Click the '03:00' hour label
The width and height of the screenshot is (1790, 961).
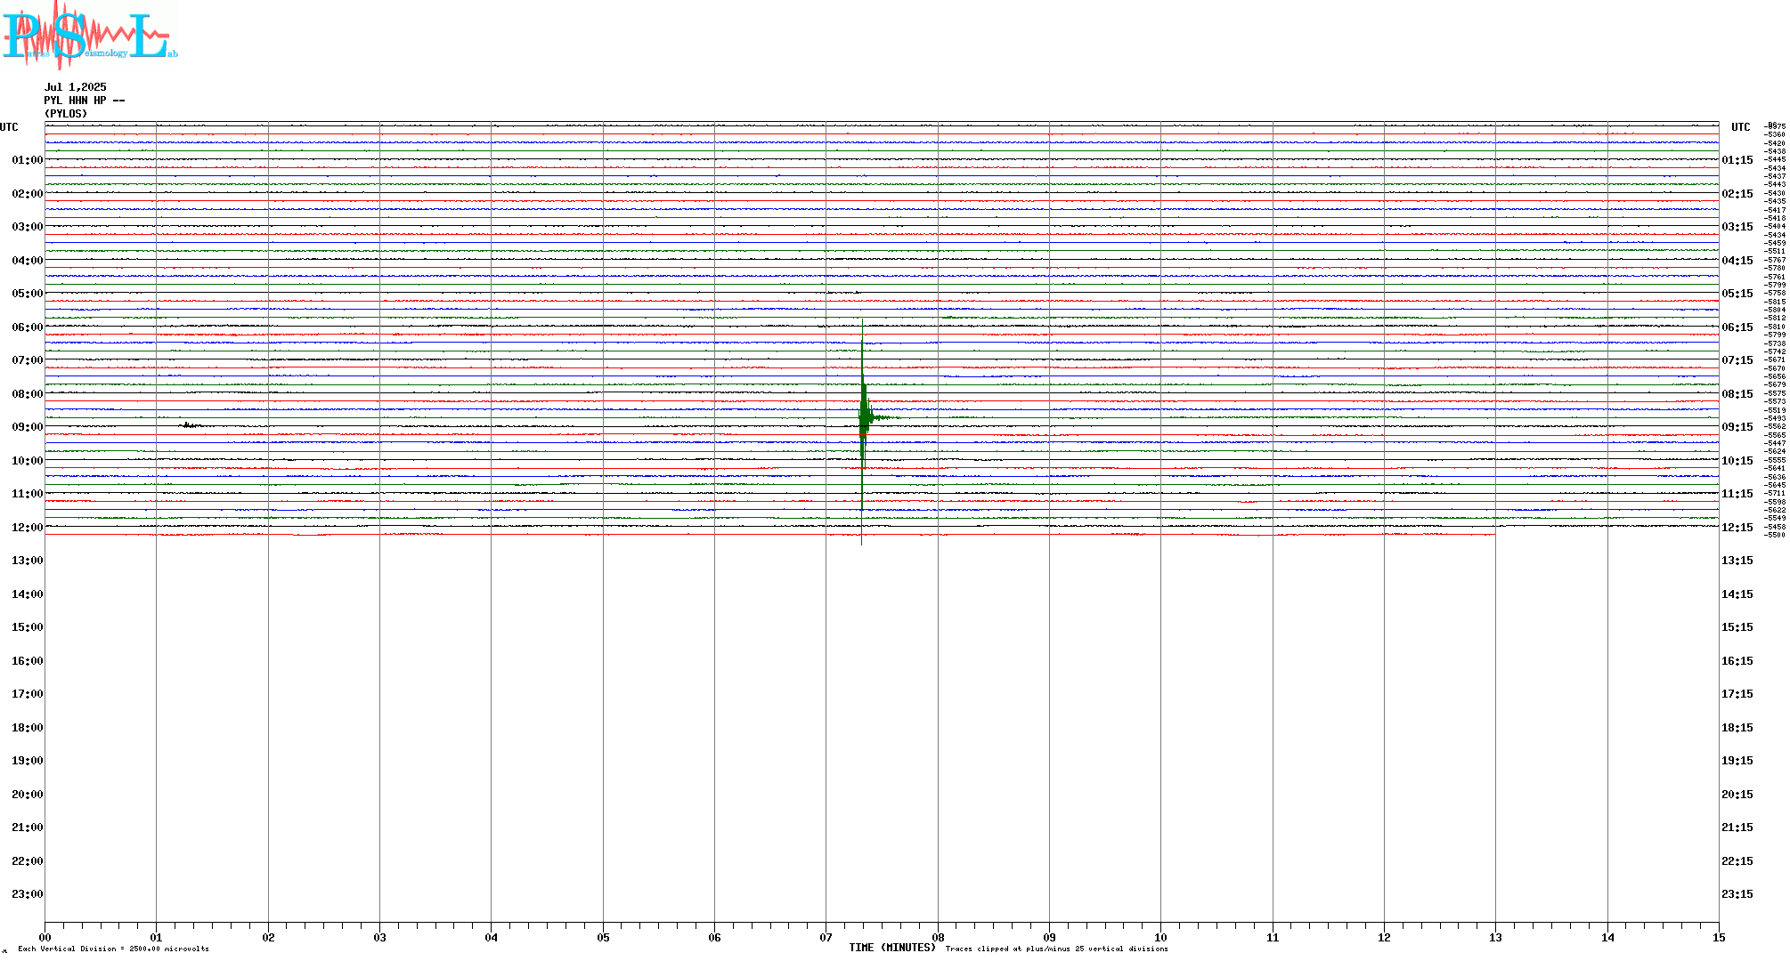pyautogui.click(x=28, y=227)
